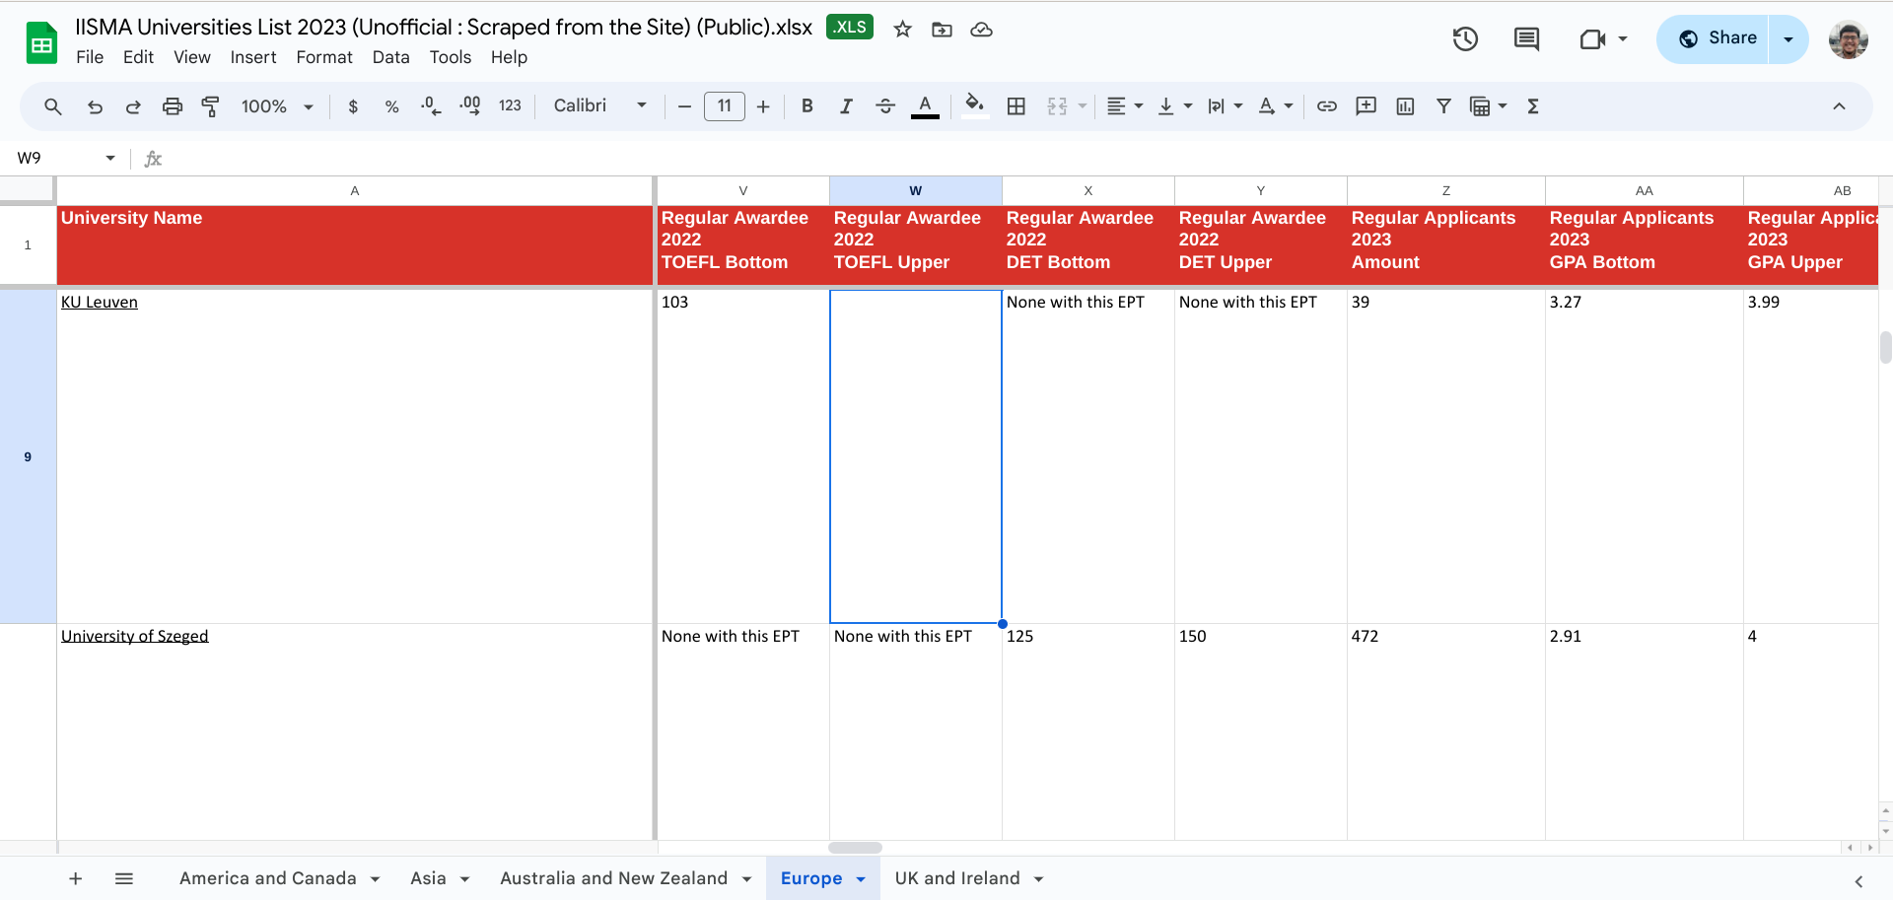
Task: Open the zoom 100% dropdown
Action: pyautogui.click(x=277, y=106)
